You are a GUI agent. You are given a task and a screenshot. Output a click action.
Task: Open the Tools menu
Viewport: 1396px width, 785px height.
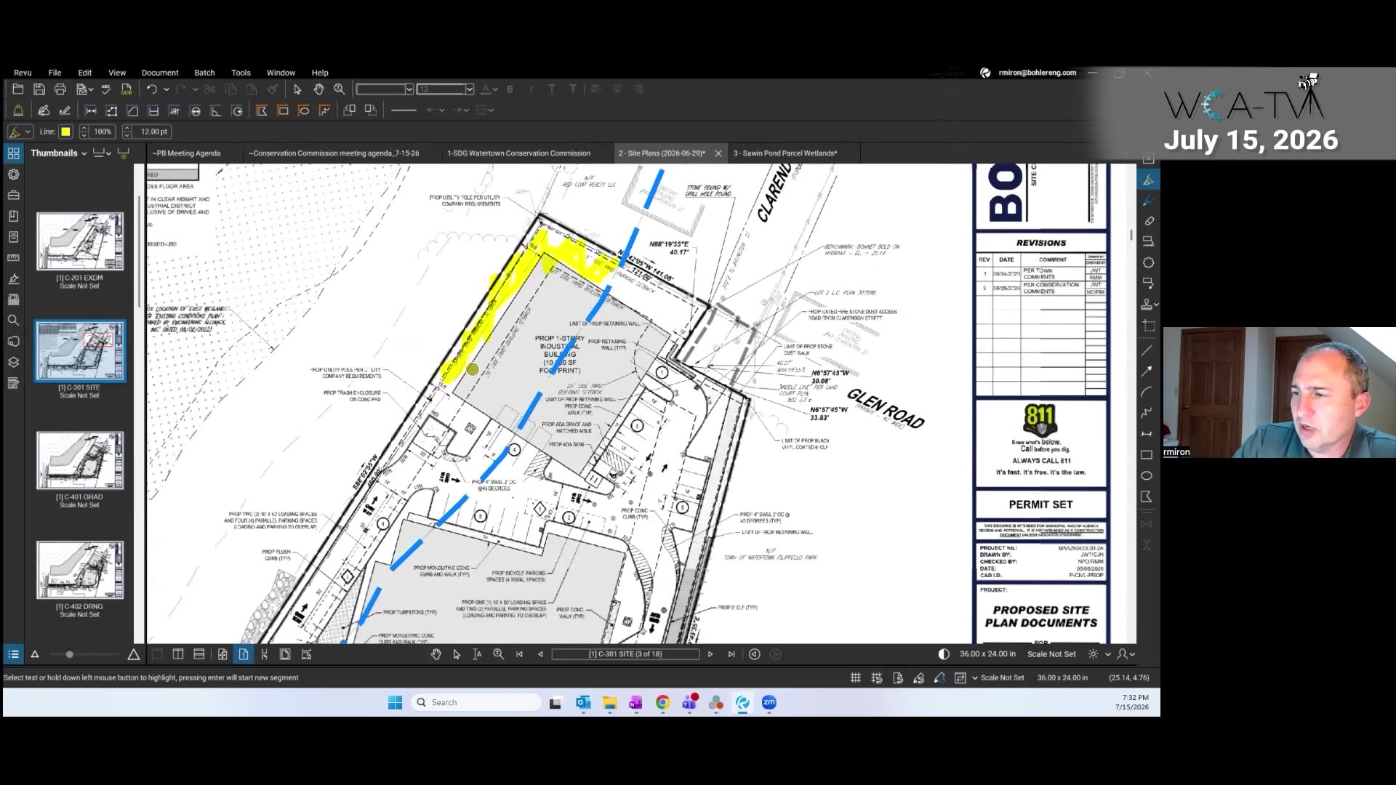point(241,73)
